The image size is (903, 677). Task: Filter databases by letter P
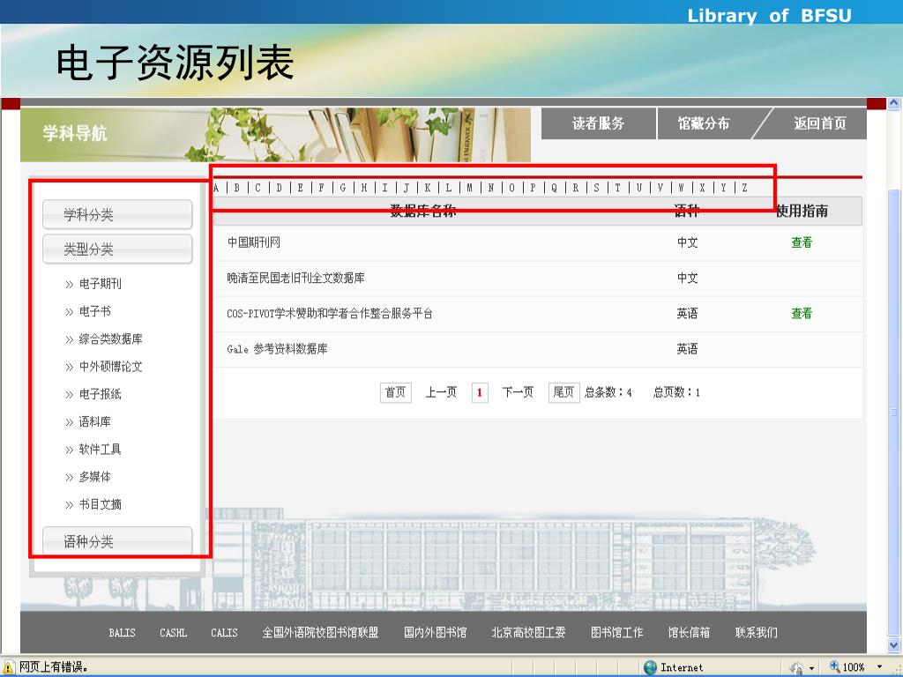click(534, 188)
